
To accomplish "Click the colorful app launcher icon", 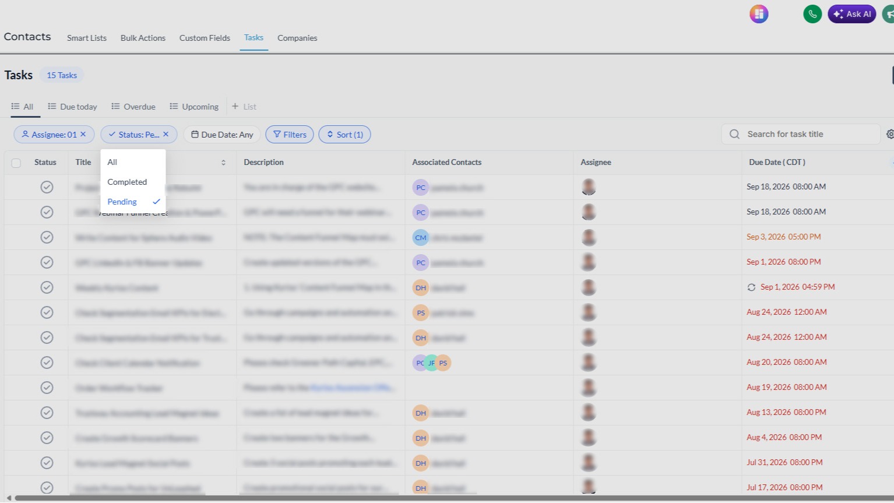I will click(759, 14).
